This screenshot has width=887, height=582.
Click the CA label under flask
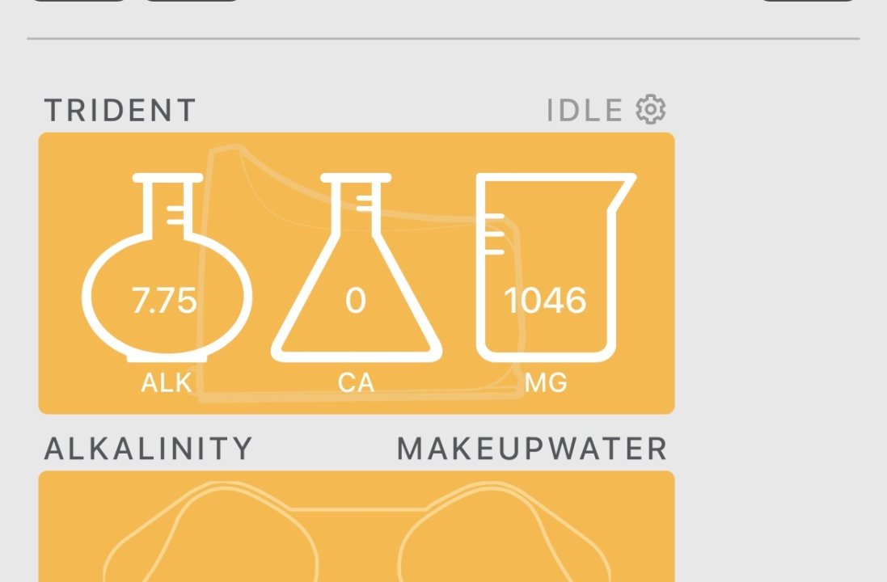356,382
